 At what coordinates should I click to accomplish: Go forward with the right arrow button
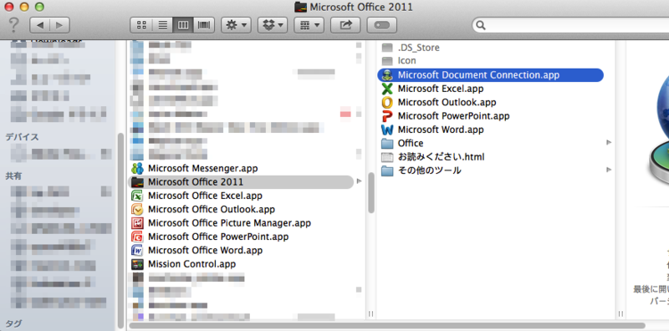tap(59, 25)
